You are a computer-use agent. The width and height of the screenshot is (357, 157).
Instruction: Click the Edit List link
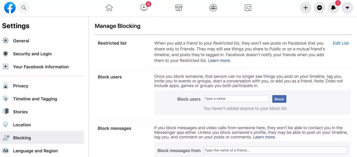click(341, 43)
